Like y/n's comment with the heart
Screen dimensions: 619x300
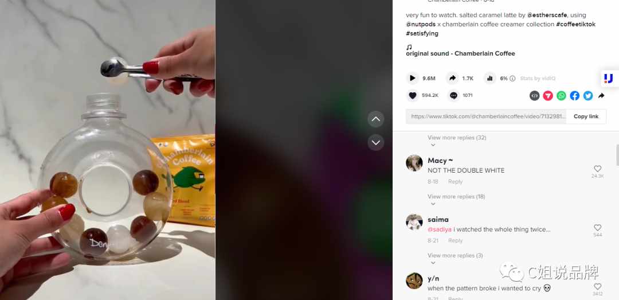(x=598, y=287)
